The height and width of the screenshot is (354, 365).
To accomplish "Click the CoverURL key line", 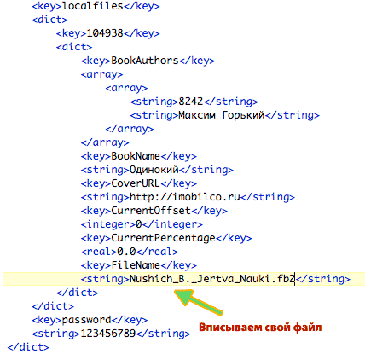I will tap(139, 183).
